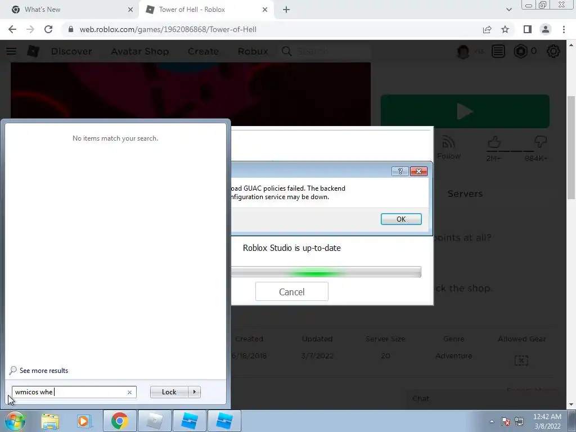Bookmark this tab with the star icon

click(x=505, y=29)
